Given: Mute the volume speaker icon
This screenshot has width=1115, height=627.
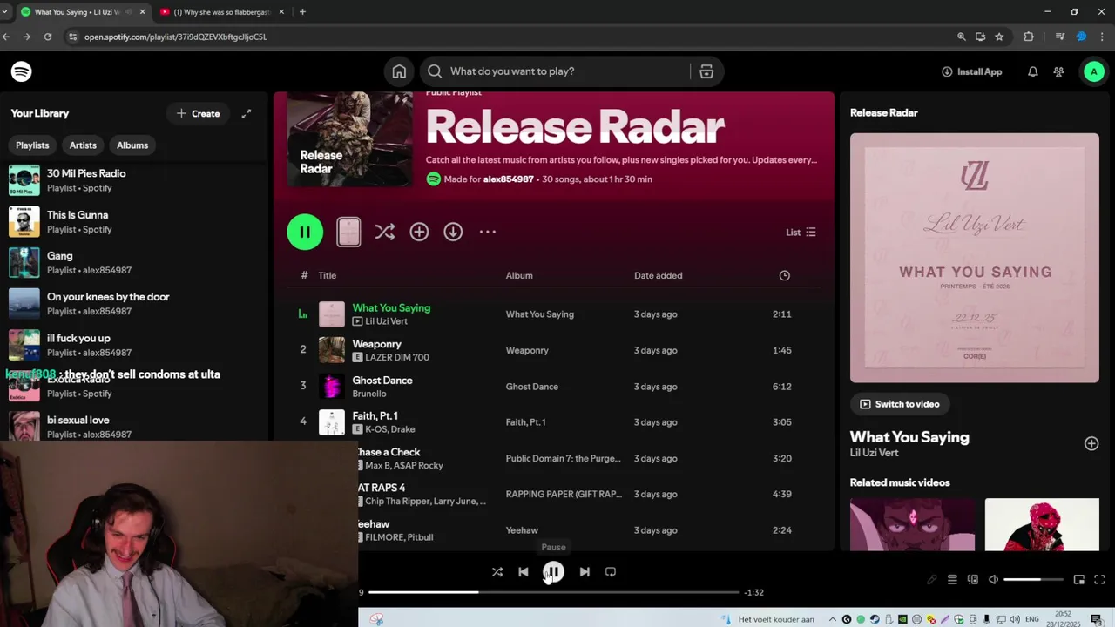Looking at the screenshot, I should click(x=993, y=580).
